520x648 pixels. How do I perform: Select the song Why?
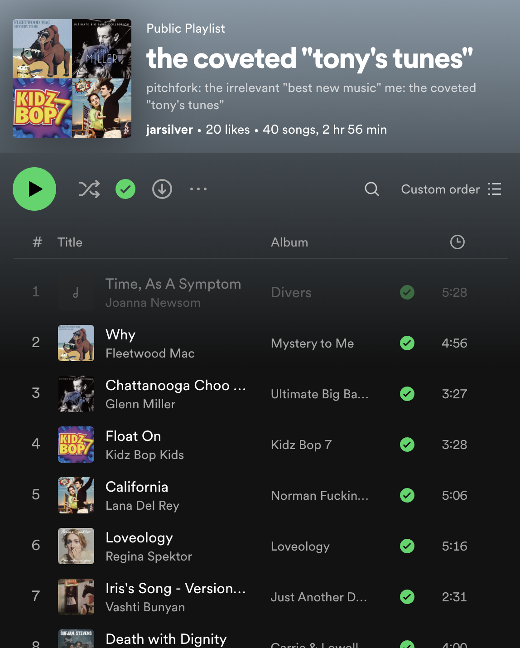click(120, 334)
